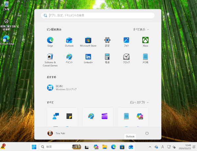197x151 pixels.
Task: Open Edge from pinned apps
Action: coord(50,42)
